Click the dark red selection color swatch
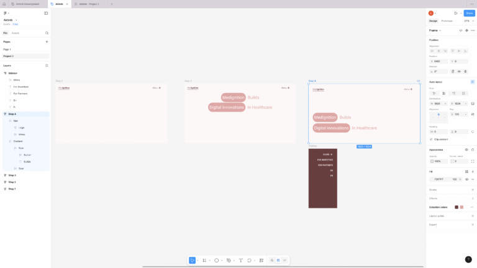 (457, 207)
